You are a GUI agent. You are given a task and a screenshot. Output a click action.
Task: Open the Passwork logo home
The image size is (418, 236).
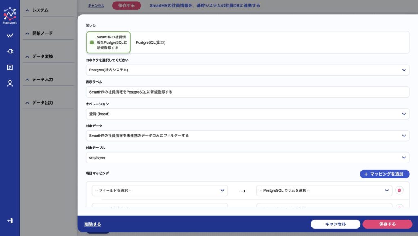(x=10, y=16)
